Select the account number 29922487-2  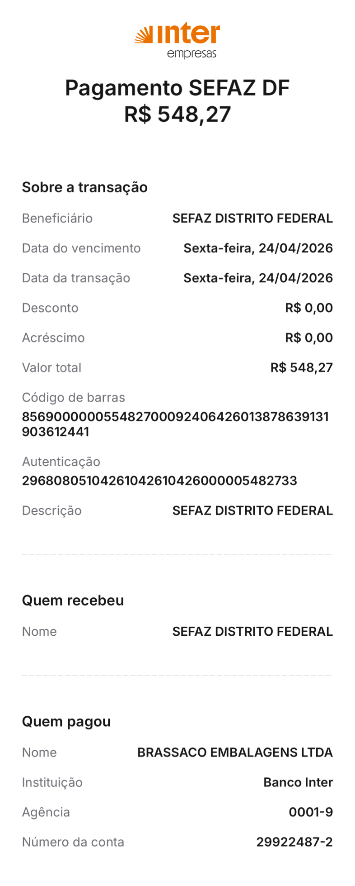point(294,842)
